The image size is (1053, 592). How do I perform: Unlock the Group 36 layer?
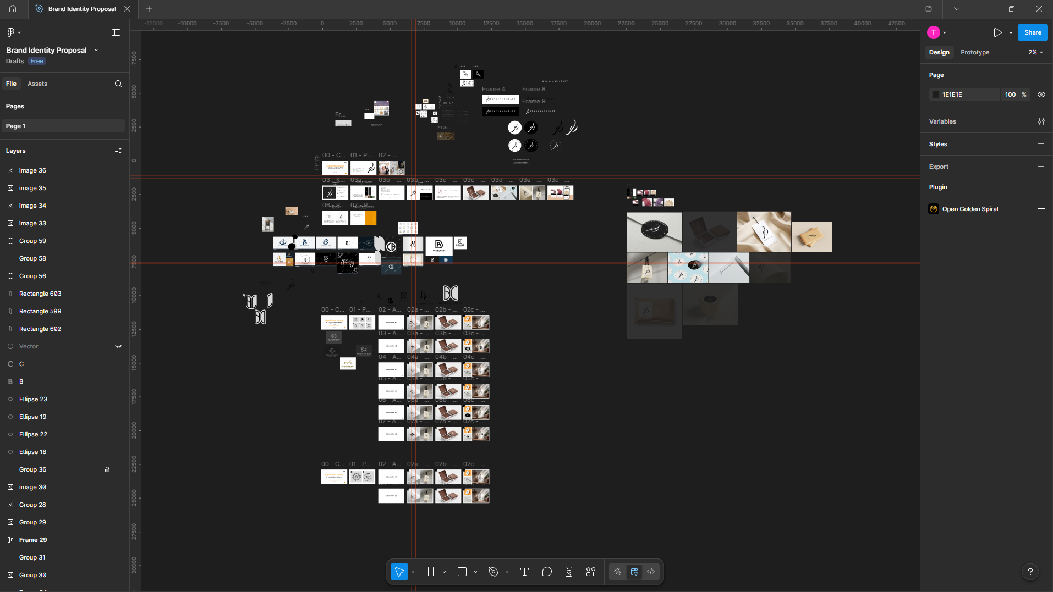(107, 469)
